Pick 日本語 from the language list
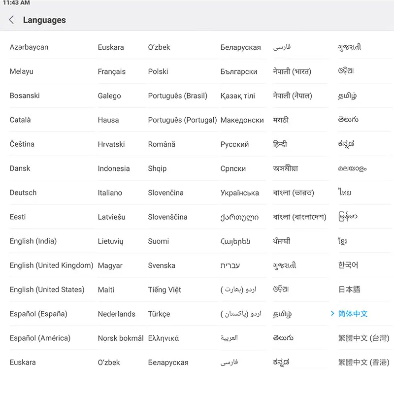Image resolution: width=394 pixels, height=394 pixels. 349,290
